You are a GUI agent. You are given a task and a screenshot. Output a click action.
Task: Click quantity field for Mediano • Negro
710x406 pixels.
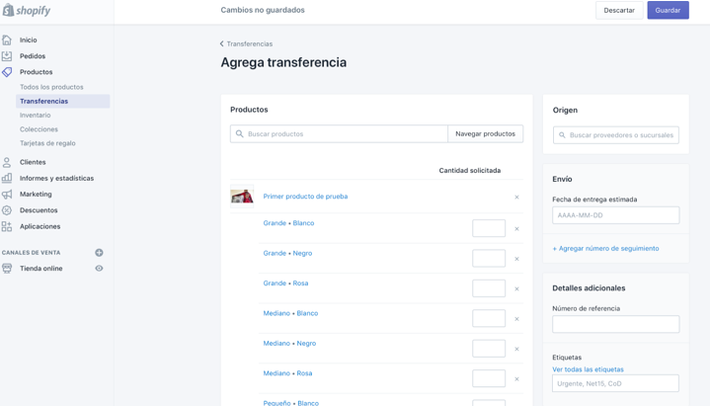(489, 349)
